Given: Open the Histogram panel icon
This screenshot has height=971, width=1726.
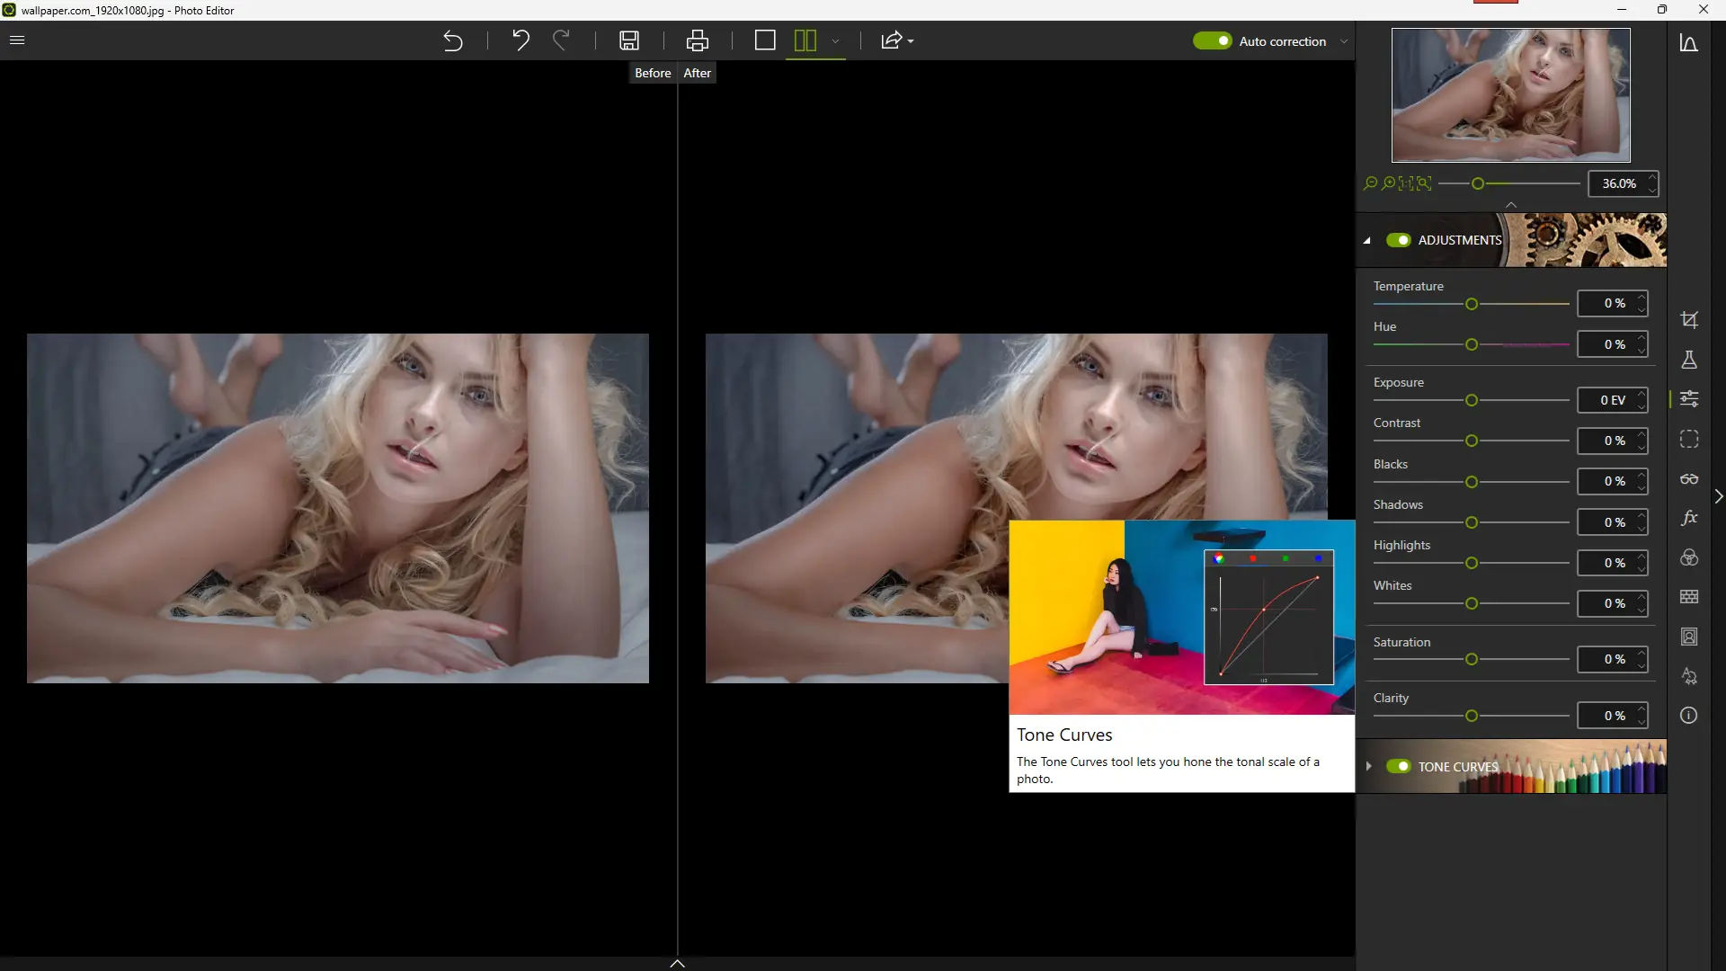Looking at the screenshot, I should 1689,43.
